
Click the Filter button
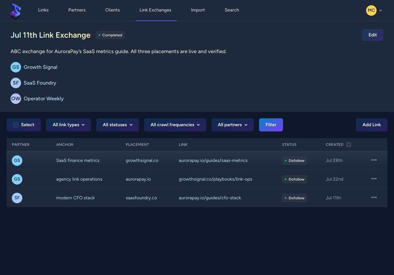click(271, 125)
